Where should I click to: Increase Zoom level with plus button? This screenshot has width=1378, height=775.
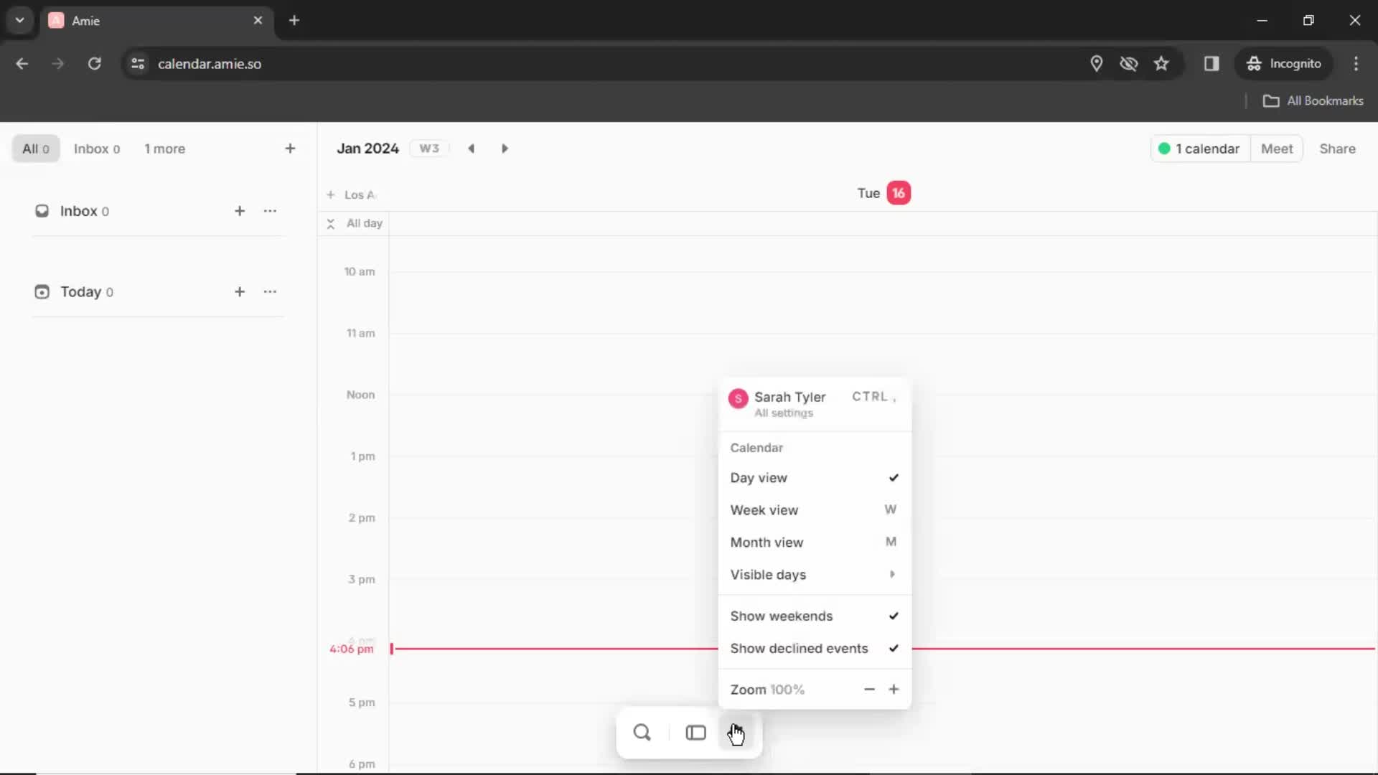[894, 689]
